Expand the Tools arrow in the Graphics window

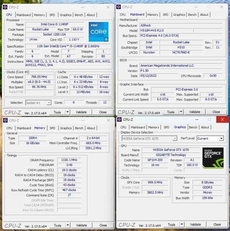coord(182,224)
